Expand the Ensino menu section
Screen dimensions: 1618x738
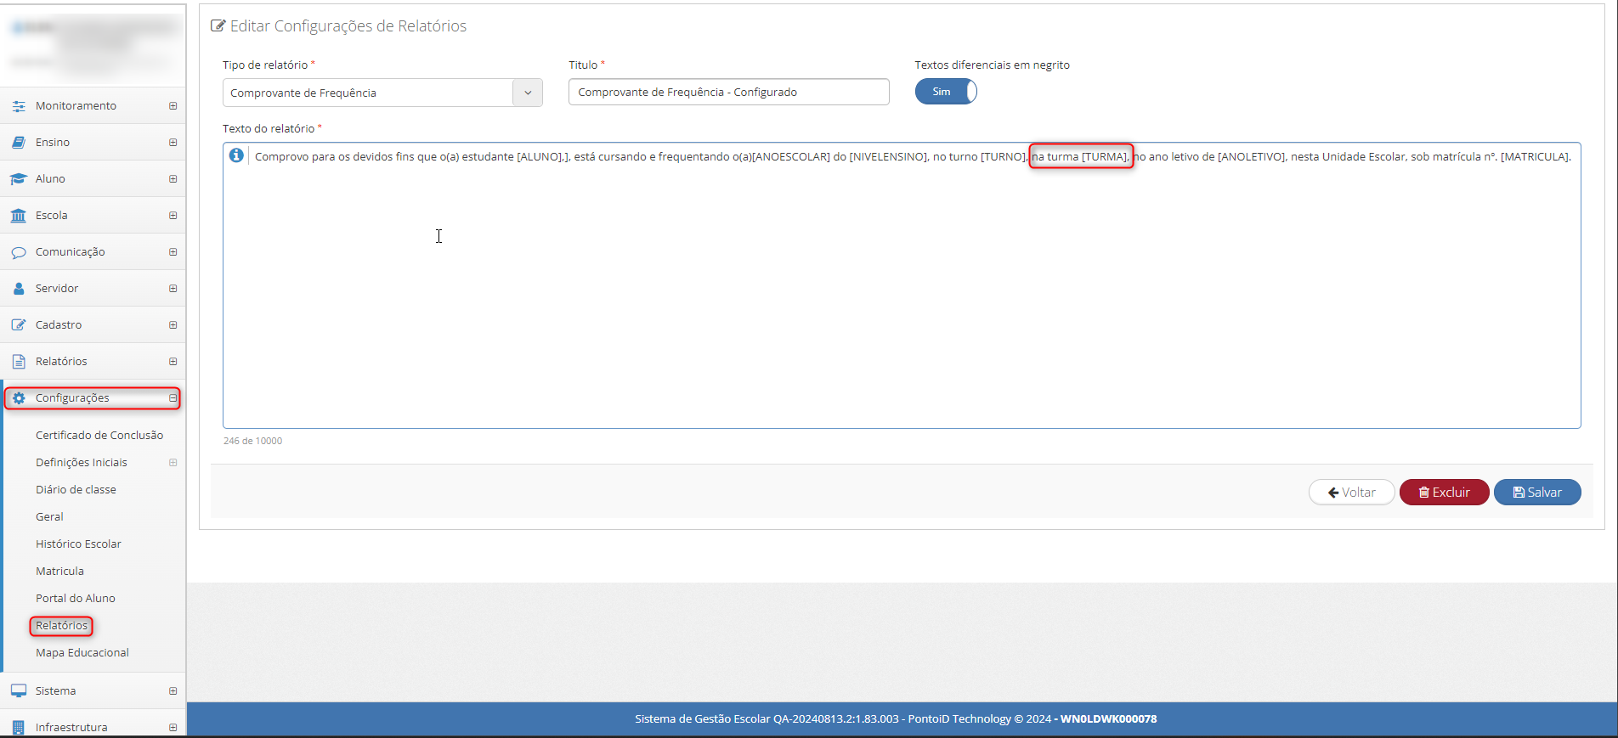(173, 143)
